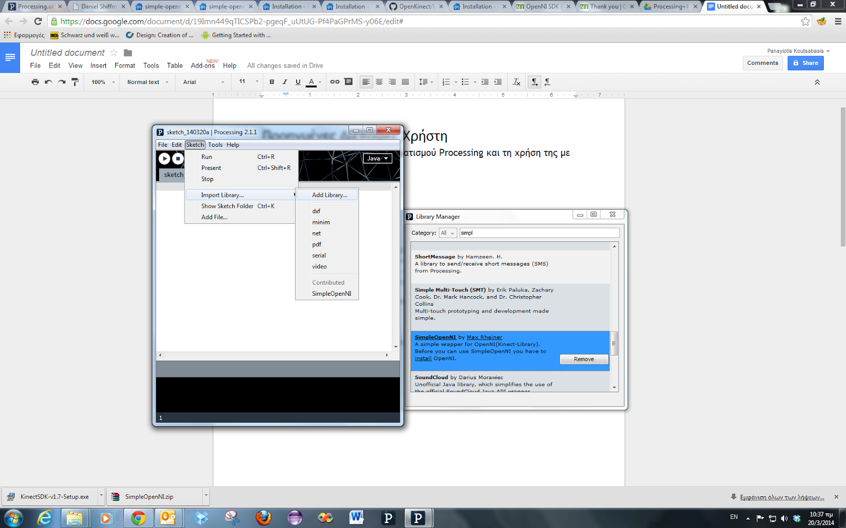The width and height of the screenshot is (846, 528).
Task: Choose Add Library... in the submenu
Action: pos(327,195)
